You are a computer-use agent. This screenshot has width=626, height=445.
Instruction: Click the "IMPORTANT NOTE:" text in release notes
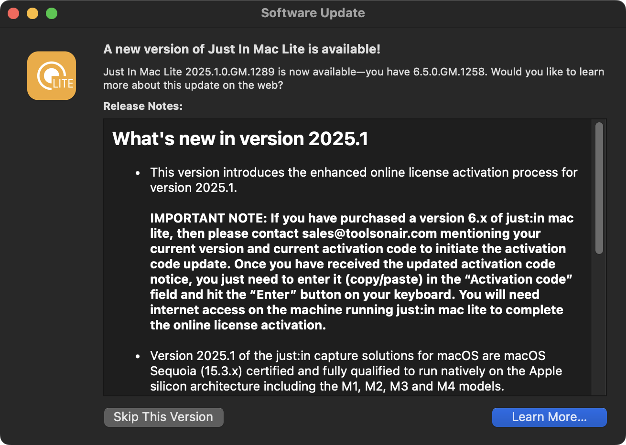tap(208, 218)
